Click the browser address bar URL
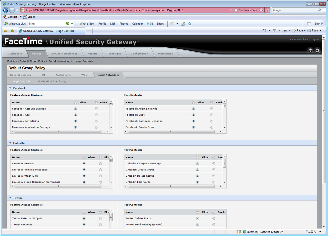Viewport: 328px width, 236px height. tap(104, 10)
